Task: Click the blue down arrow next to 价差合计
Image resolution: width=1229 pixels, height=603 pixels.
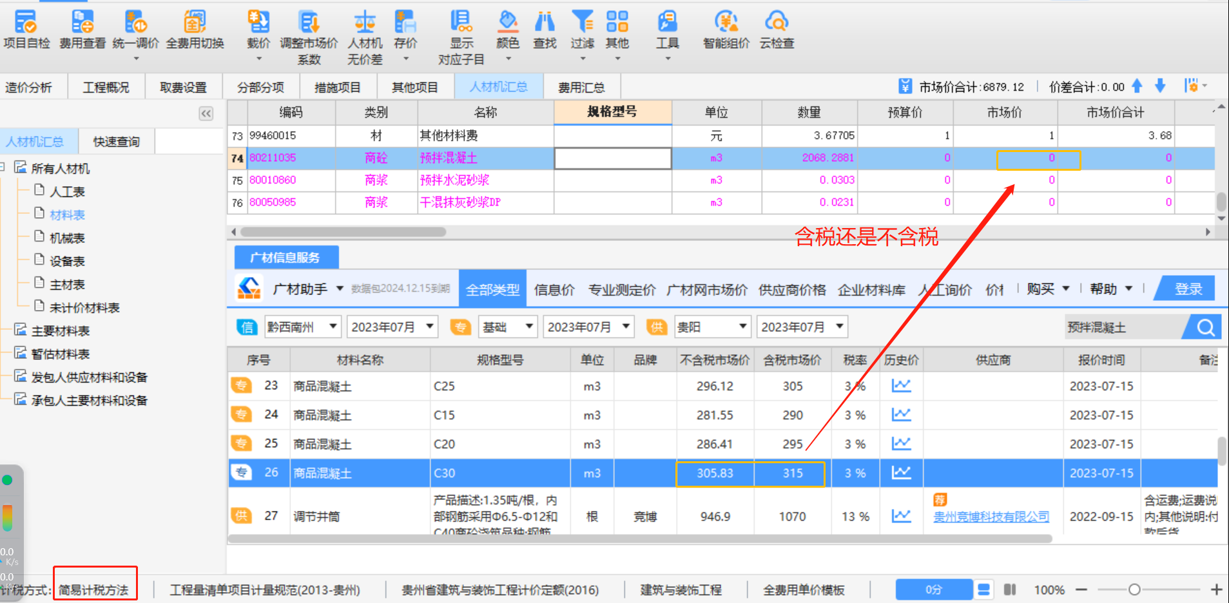Action: (x=1160, y=86)
